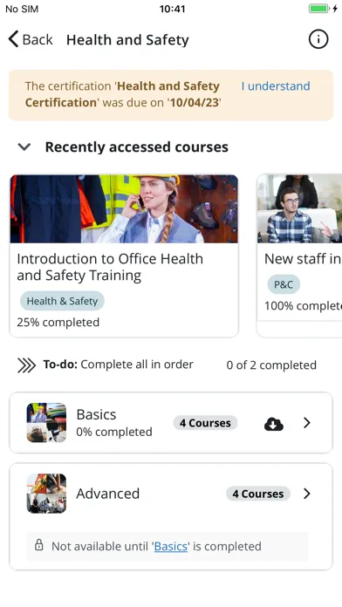The width and height of the screenshot is (342, 607).
Task: Open the Advanced collage thumbnail
Action: 46,494
